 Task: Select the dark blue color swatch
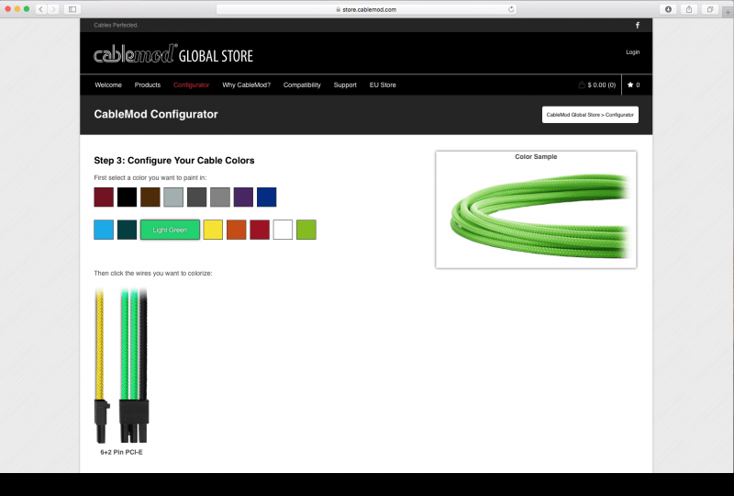point(267,197)
